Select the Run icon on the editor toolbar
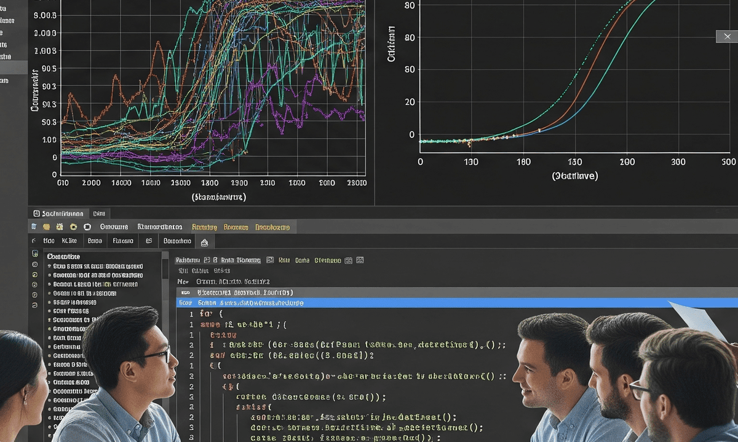This screenshot has width=738, height=442. [270, 260]
